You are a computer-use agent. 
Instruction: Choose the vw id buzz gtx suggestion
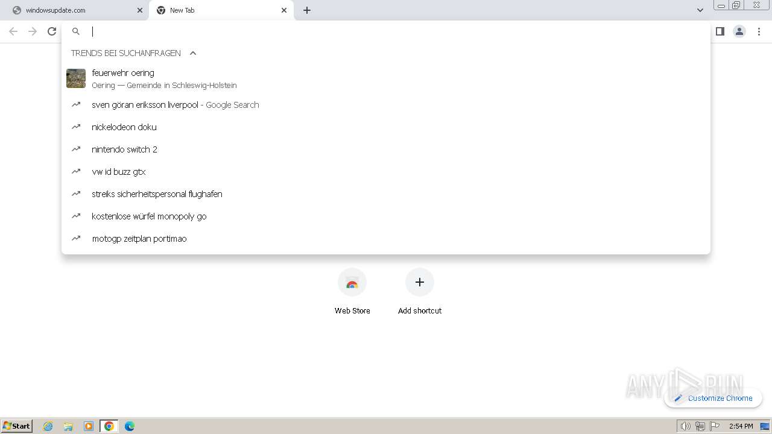386,172
